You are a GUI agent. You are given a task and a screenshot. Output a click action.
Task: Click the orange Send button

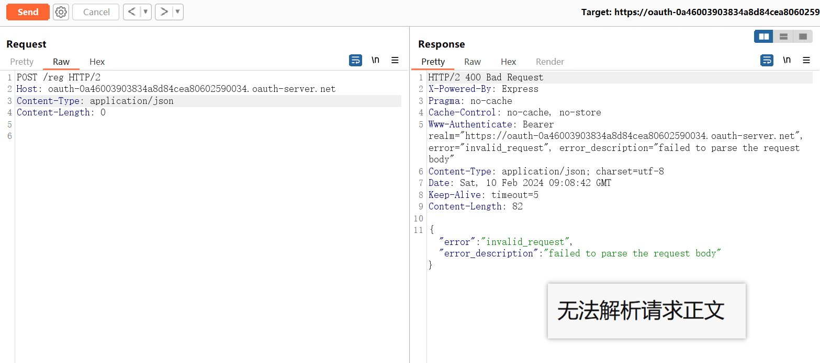pos(28,12)
